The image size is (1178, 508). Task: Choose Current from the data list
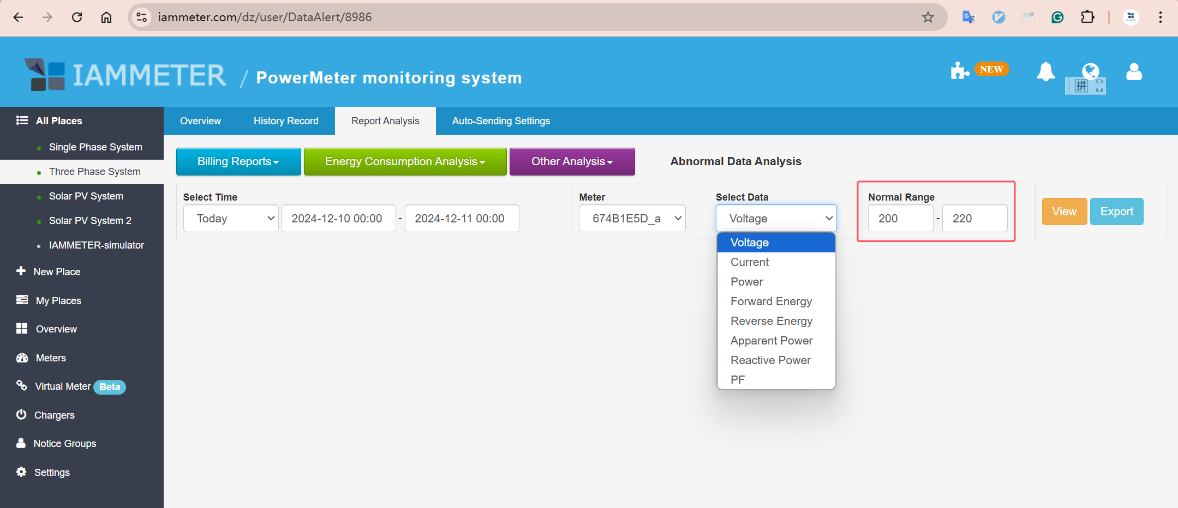(x=776, y=262)
